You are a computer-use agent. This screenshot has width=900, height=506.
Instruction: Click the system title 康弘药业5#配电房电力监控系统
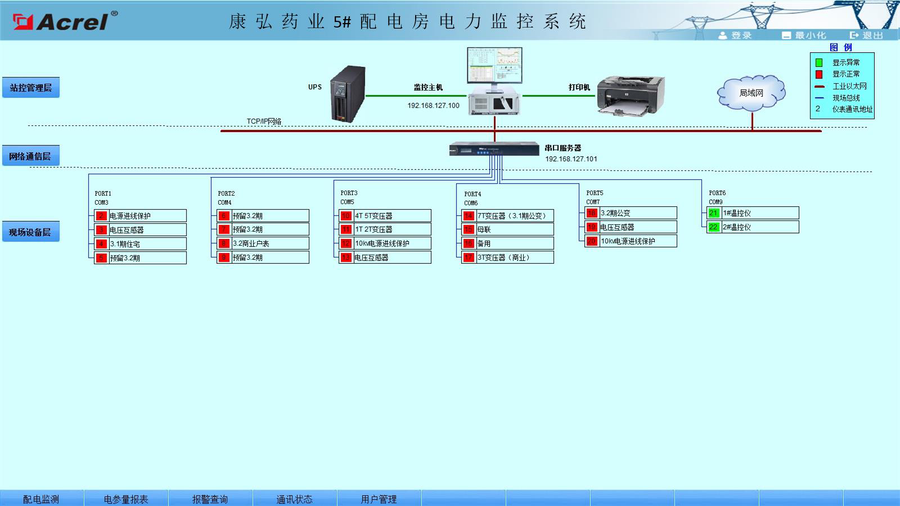coord(407,22)
